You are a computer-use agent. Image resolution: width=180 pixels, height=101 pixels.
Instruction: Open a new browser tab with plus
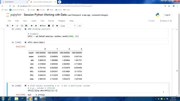(x=60, y=2)
